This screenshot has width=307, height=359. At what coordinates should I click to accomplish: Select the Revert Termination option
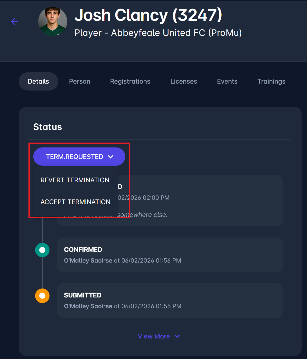75,180
